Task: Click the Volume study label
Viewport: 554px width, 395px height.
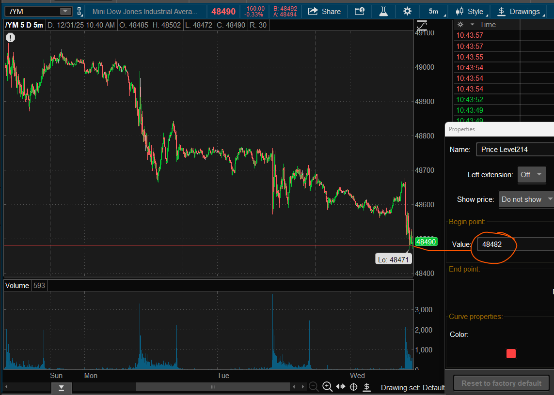Action: coord(17,286)
